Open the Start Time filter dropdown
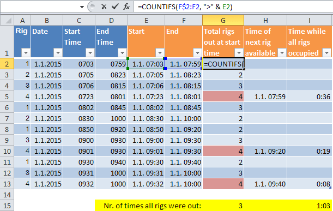Screen dimensions: 333x211 click(x=90, y=52)
